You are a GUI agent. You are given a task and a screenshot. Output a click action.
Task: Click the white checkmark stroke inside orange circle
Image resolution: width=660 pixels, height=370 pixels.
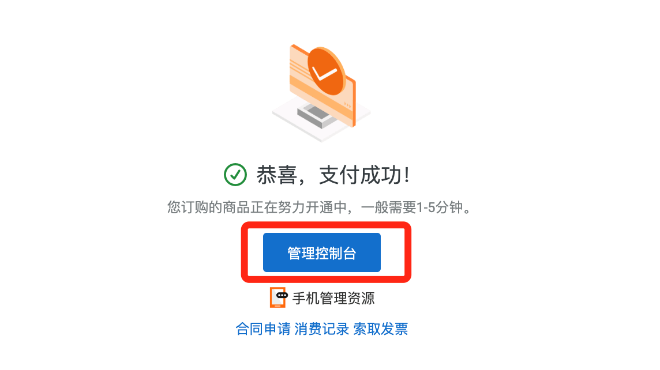click(324, 74)
